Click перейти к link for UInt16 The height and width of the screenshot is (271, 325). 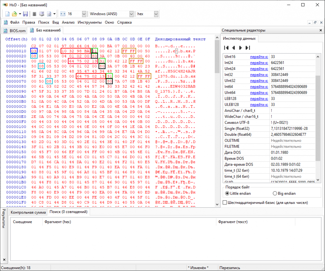coord(259,57)
